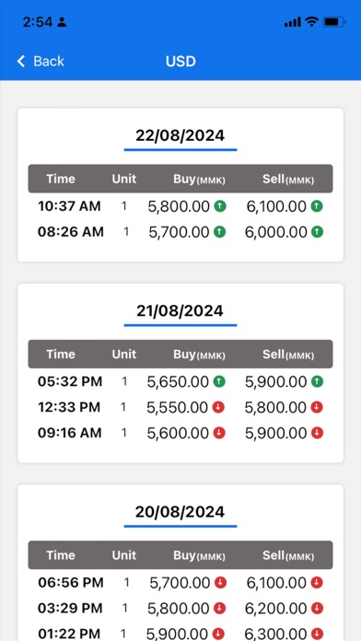This screenshot has height=641, width=361.
Task: Click Sell(MMK) column header in 22/08/2024 table
Action: [288, 179]
